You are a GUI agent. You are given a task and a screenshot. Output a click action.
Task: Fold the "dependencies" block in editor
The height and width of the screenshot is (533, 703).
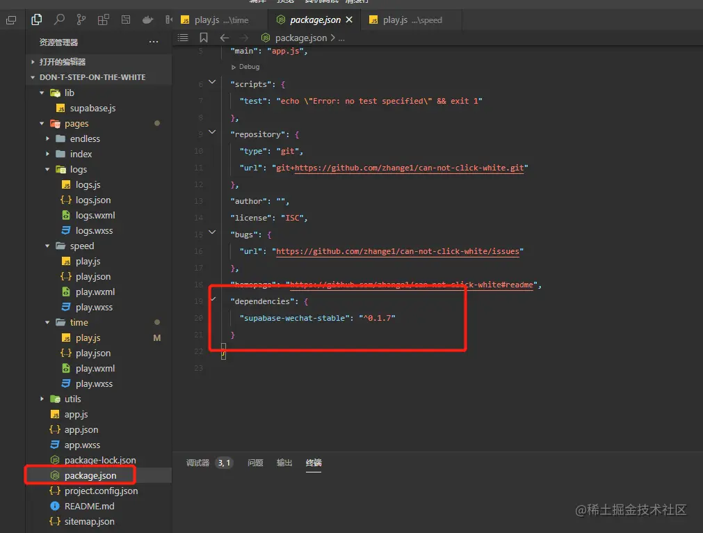(x=213, y=299)
